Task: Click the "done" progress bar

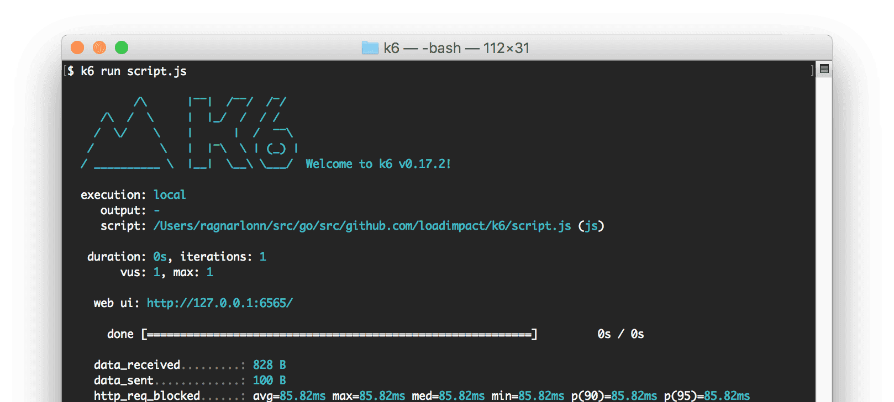Action: click(339, 334)
